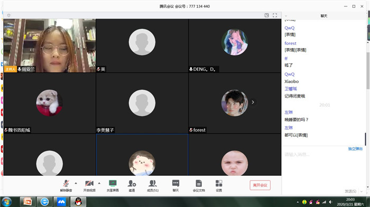Open send options dropdown arrow

coord(362,191)
